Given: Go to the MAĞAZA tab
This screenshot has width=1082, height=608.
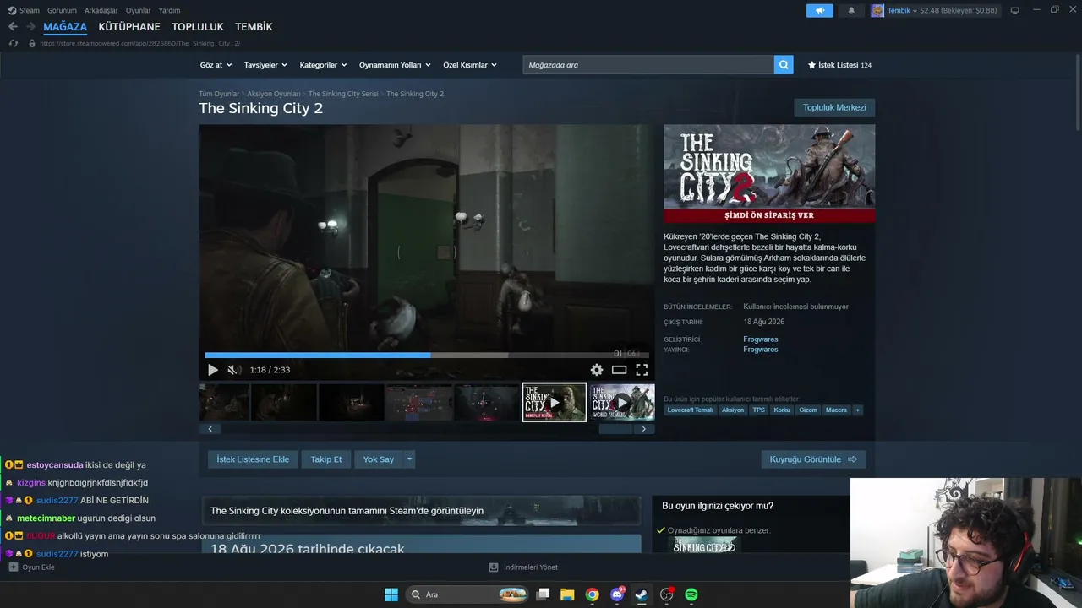Looking at the screenshot, I should [x=65, y=27].
